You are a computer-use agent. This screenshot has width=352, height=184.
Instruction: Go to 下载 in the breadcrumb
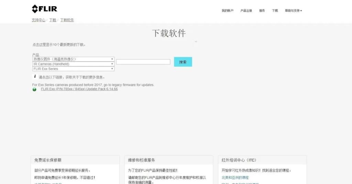(x=53, y=20)
